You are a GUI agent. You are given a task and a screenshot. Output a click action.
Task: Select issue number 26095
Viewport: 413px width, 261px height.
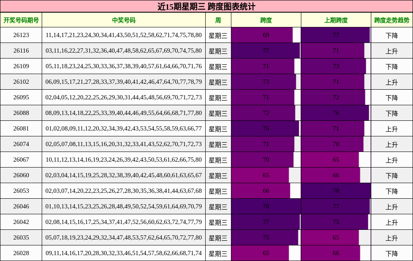point(21,97)
